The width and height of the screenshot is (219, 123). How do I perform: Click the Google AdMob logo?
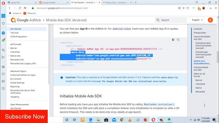coord(26,20)
